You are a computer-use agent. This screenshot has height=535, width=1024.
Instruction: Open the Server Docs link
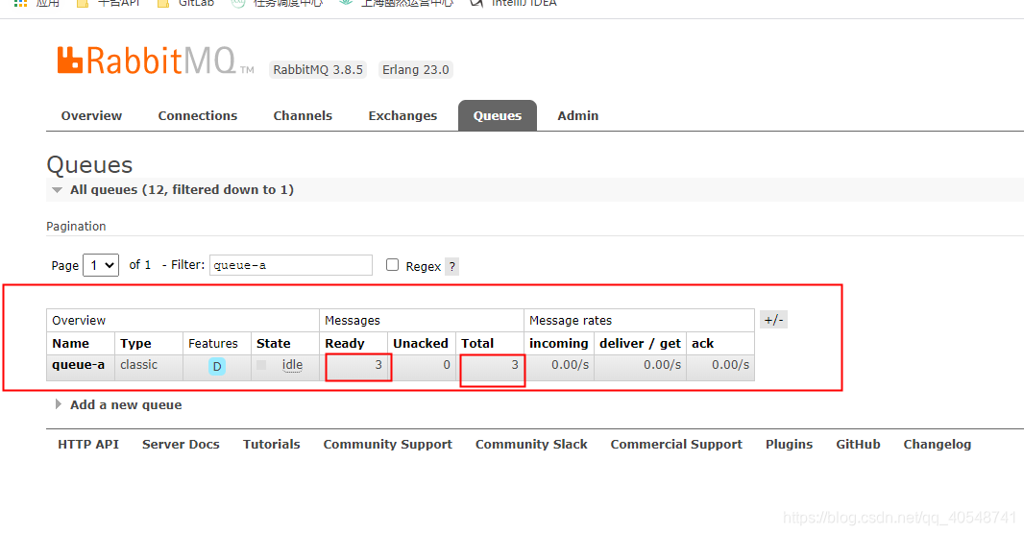point(181,444)
